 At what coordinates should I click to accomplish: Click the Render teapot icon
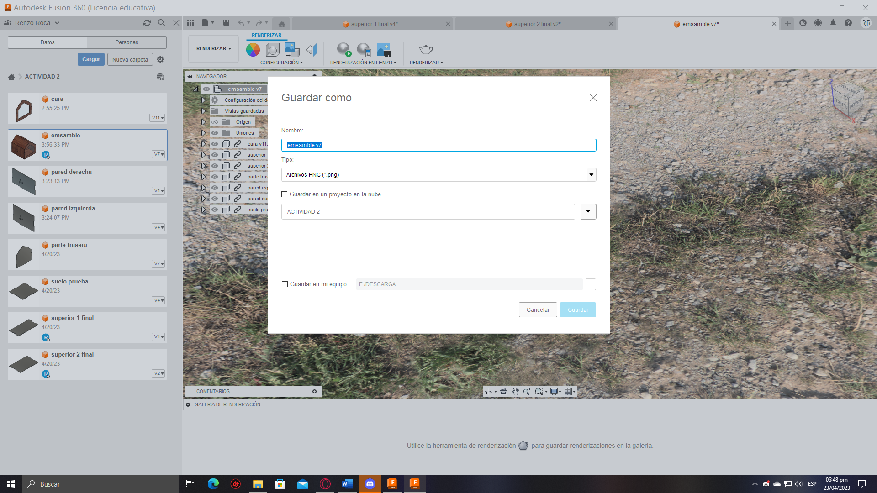click(x=426, y=49)
